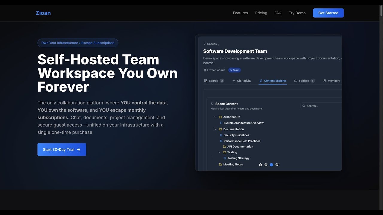Click the Content Explorer branch icon

(261, 81)
